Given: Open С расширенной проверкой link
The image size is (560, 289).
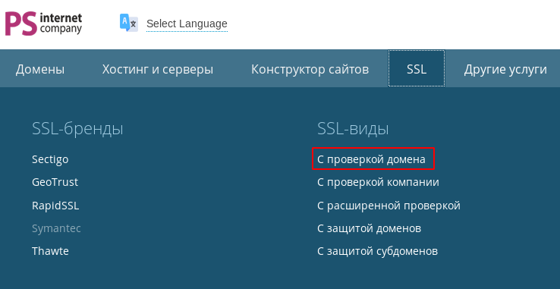Looking at the screenshot, I should coord(389,206).
